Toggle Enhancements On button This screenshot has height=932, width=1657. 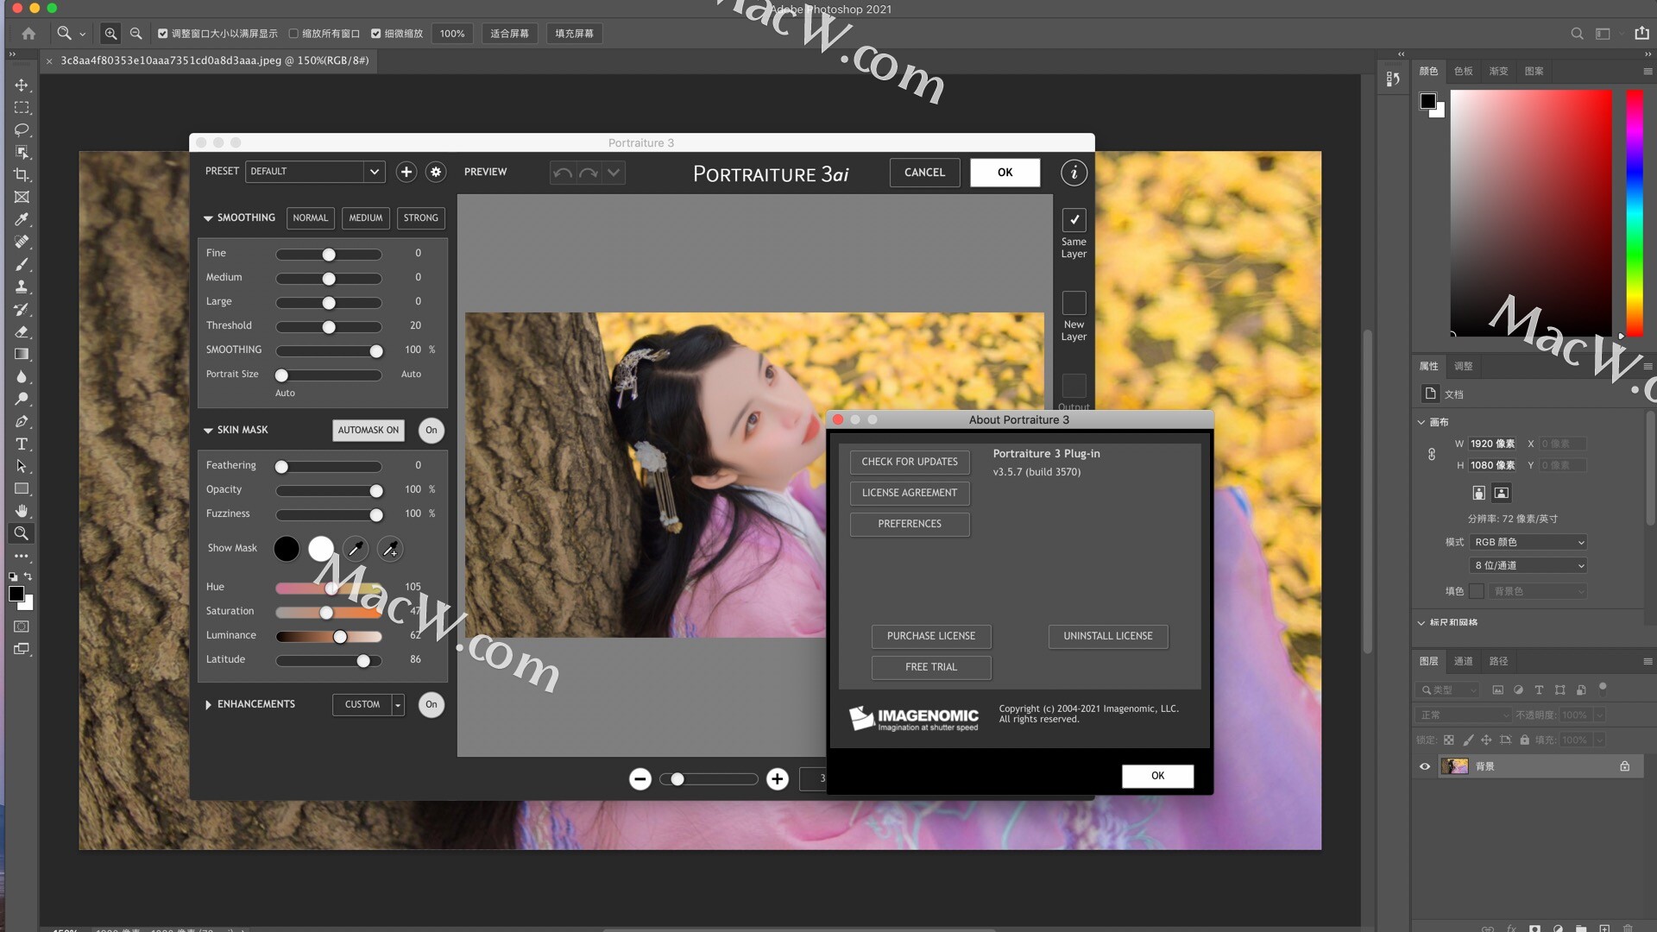430,703
